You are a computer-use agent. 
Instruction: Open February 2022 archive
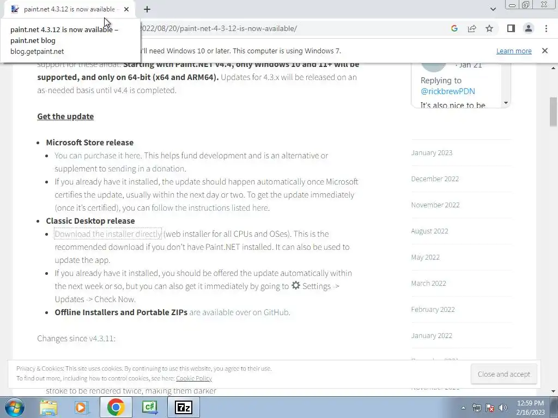[x=433, y=310]
